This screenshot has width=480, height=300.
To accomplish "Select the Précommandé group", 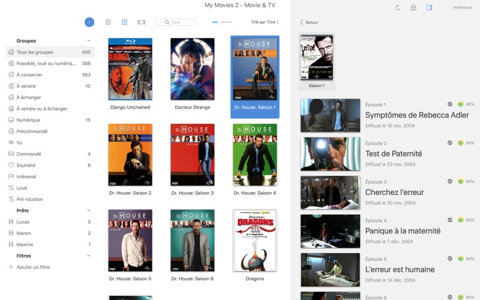I will (x=50, y=131).
